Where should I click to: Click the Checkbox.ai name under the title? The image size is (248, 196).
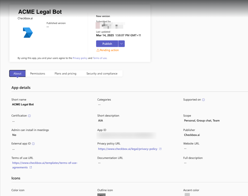point(25,18)
